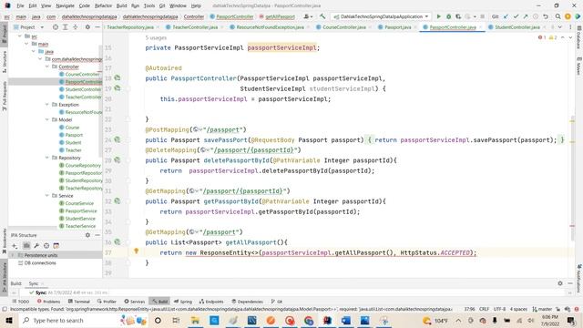Click the gutter icon beside line 36
Screen dimensions: 583x328
click(x=118, y=241)
